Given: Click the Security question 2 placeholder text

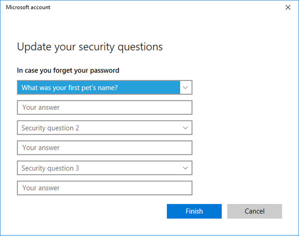Looking at the screenshot, I should [x=50, y=128].
